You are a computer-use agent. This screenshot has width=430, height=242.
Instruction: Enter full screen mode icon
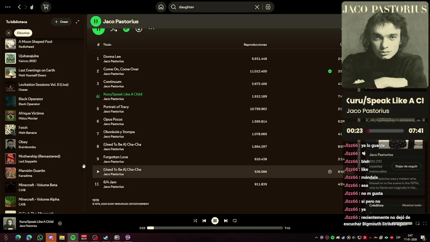coord(425,224)
